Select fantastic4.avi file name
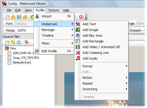Image resolution: width=147 pixels, height=108 pixels. click(22, 62)
